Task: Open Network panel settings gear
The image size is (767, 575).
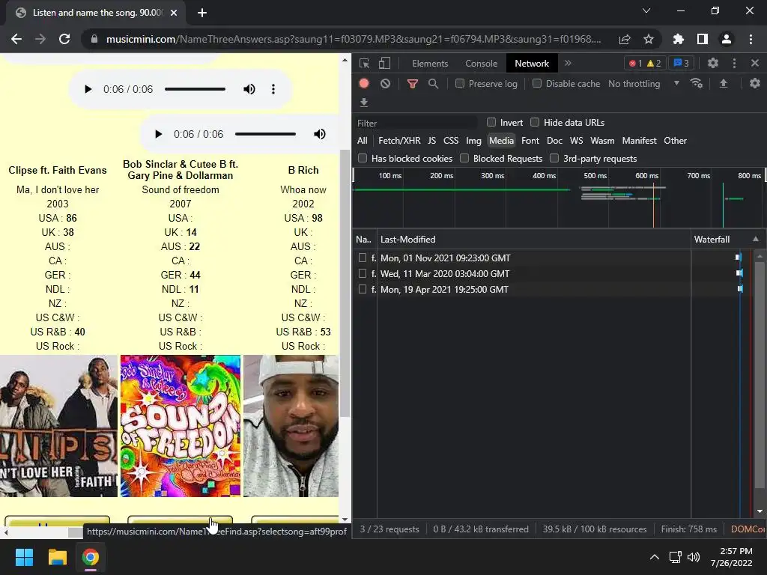Action: pos(755,84)
